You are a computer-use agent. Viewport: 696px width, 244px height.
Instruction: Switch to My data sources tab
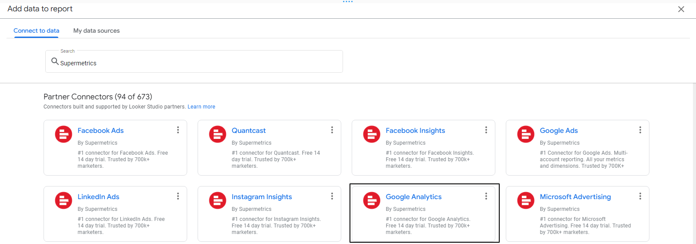pyautogui.click(x=97, y=30)
